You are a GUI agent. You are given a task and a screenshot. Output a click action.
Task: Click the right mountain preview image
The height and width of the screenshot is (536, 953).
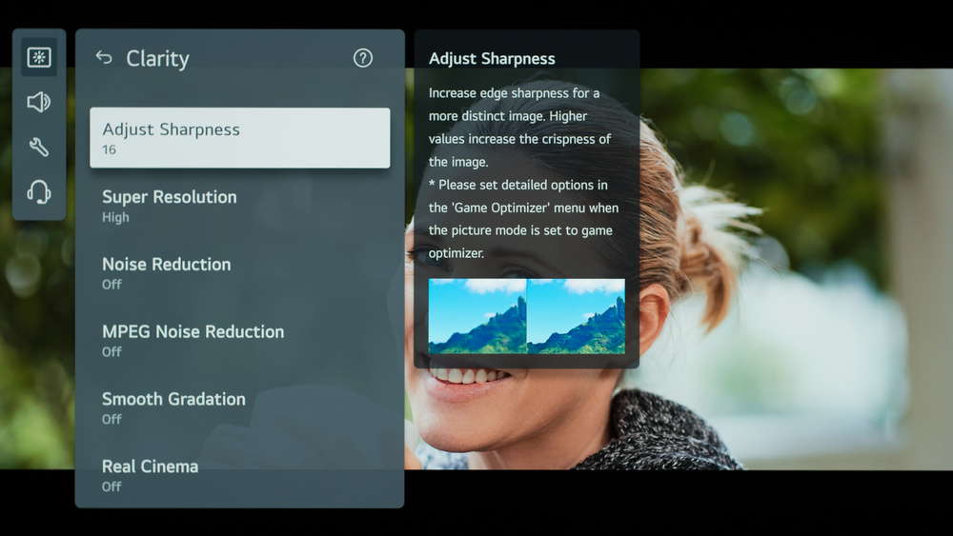tap(577, 316)
